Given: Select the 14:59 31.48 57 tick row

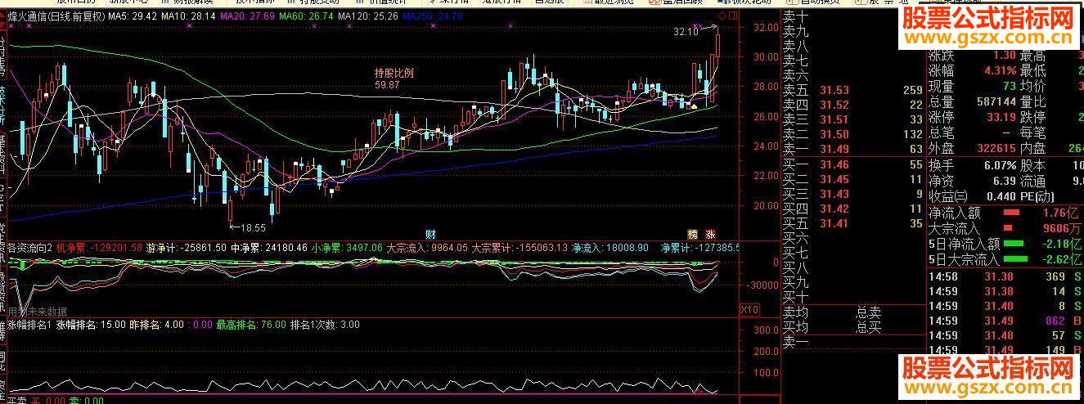Looking at the screenshot, I should coord(1005,336).
